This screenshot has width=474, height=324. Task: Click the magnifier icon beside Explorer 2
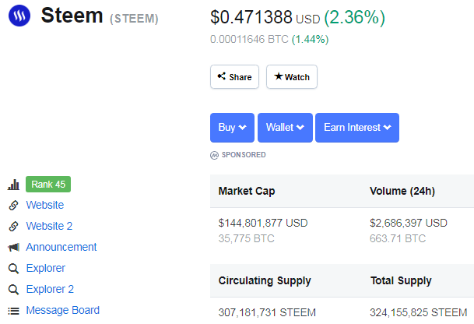[x=13, y=290]
